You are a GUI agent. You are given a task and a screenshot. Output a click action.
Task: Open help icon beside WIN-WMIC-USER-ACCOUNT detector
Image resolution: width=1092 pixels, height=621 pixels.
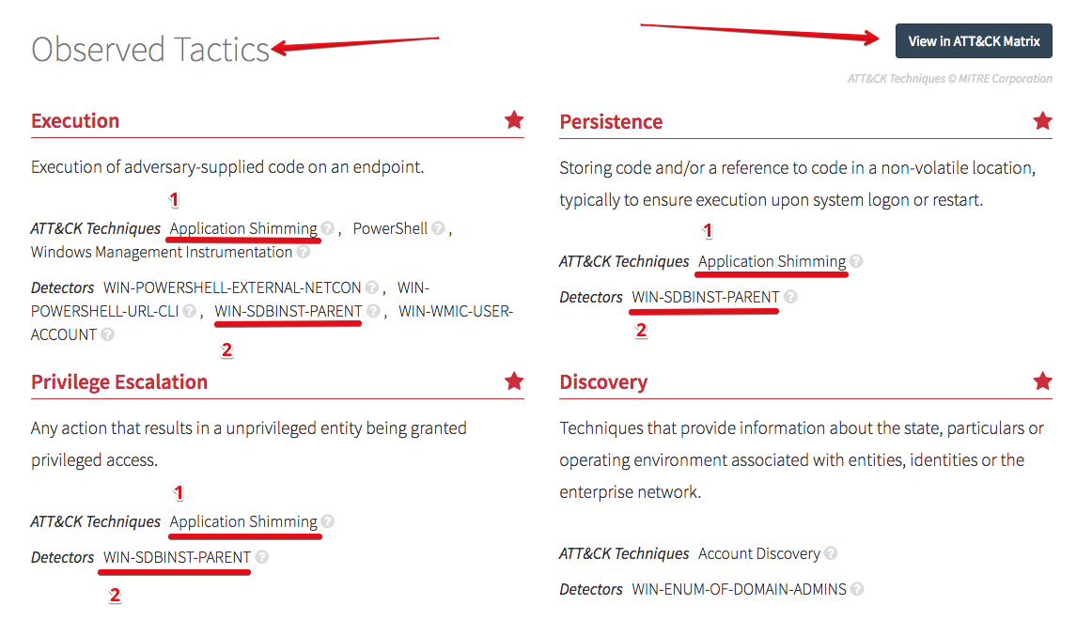[107, 334]
